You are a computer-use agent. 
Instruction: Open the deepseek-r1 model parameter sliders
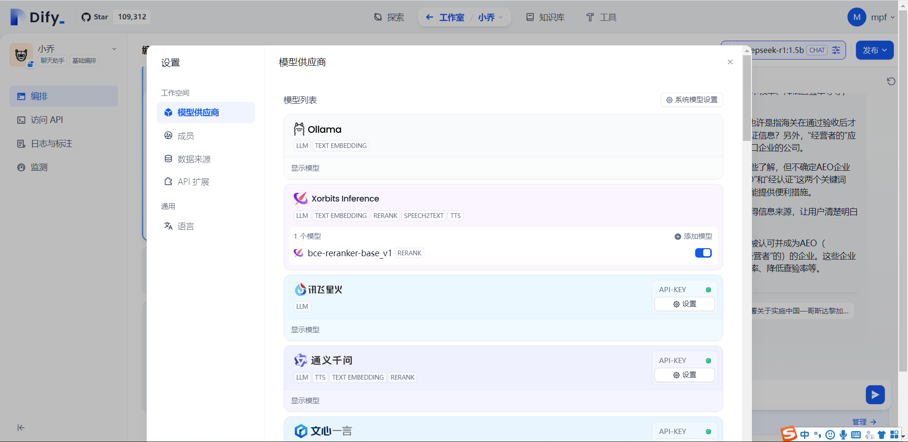point(836,50)
